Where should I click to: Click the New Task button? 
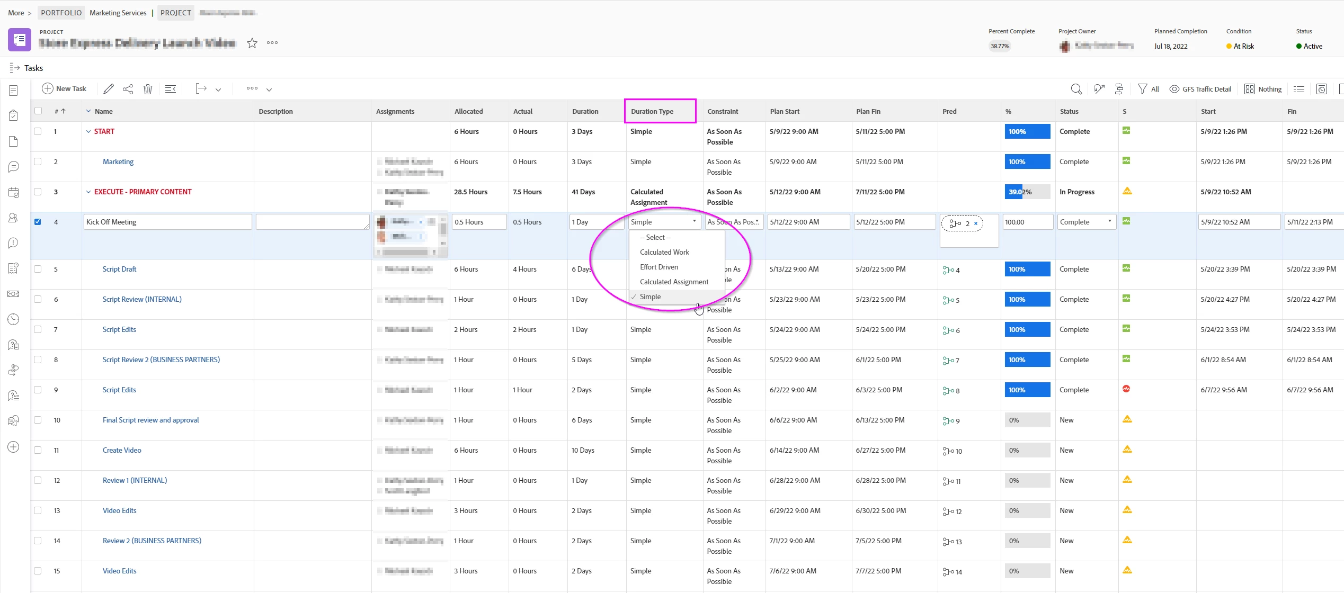click(64, 88)
